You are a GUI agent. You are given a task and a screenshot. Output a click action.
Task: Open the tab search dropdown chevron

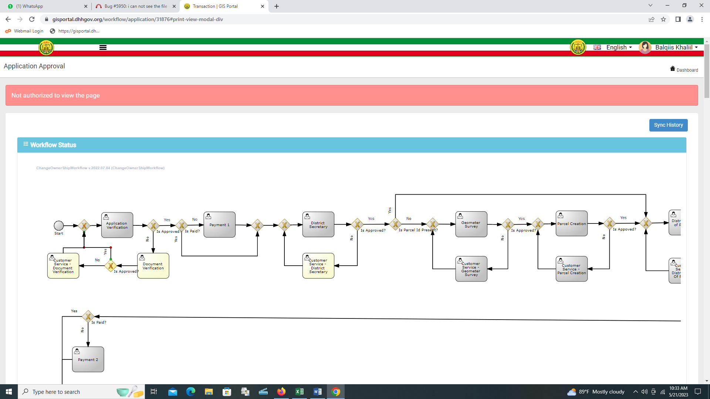pos(650,6)
